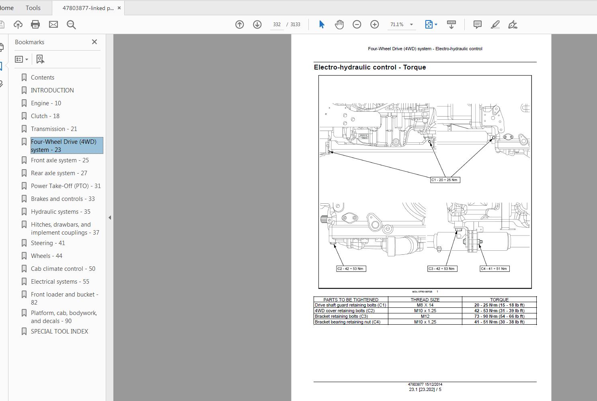Switch to the Tools tab
Viewport: 597px width, 401px height.
[33, 8]
